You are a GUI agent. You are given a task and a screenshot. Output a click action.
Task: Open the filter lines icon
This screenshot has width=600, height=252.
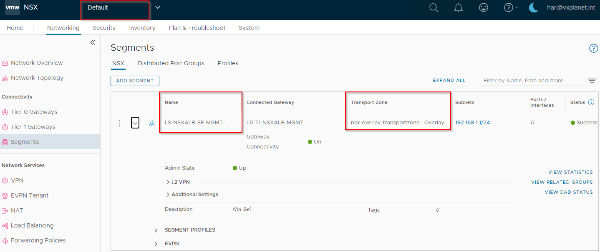pyautogui.click(x=592, y=81)
